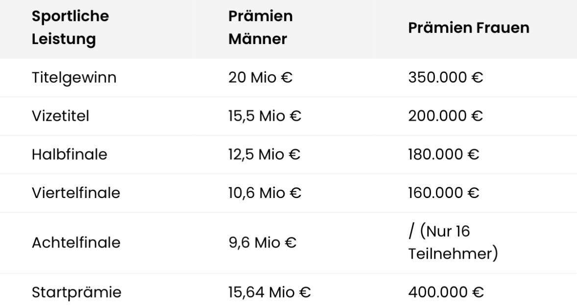Select the "Titelgewinn" row label

[x=74, y=78]
